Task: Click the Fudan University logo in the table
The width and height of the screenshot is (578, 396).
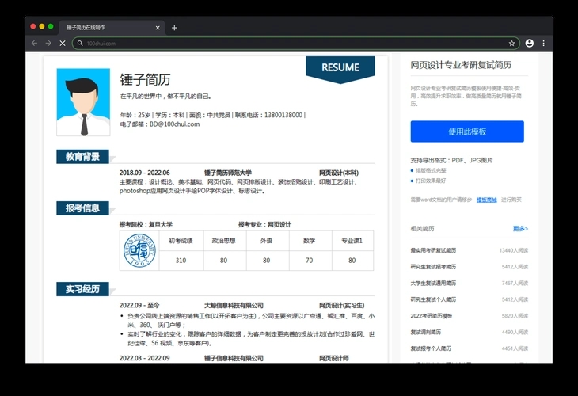Action: pyautogui.click(x=139, y=251)
